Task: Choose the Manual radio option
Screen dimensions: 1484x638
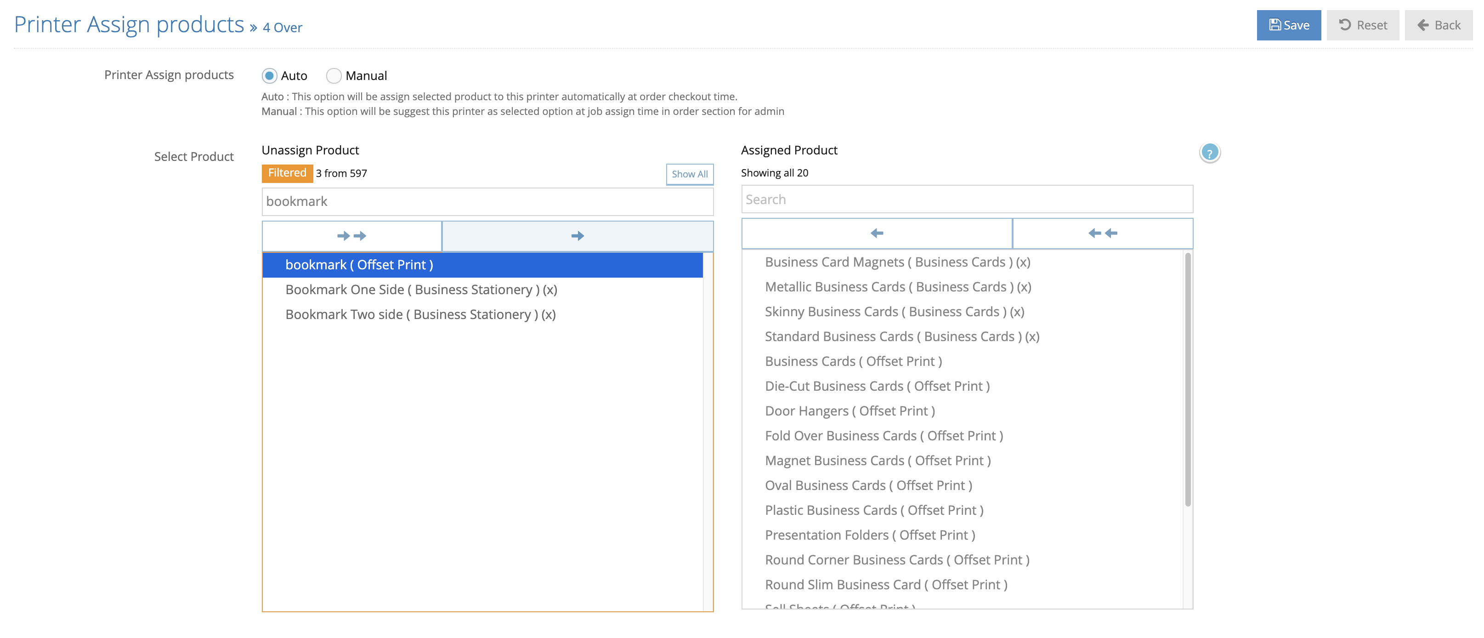Action: pos(334,76)
